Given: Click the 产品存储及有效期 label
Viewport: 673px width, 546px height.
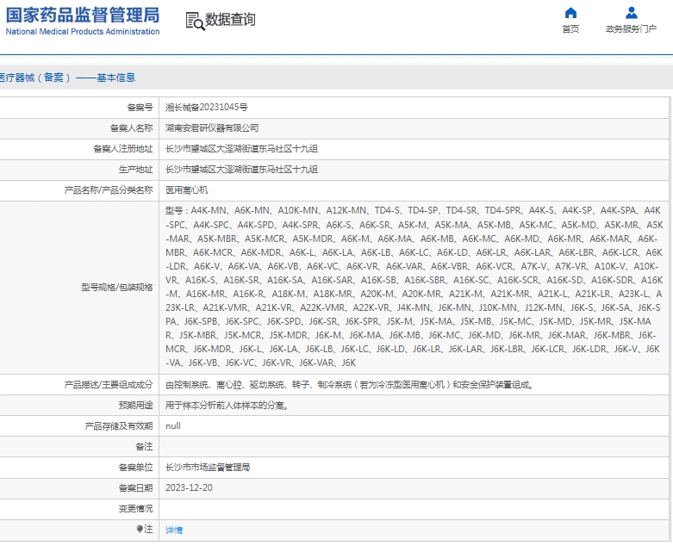Looking at the screenshot, I should (x=118, y=426).
